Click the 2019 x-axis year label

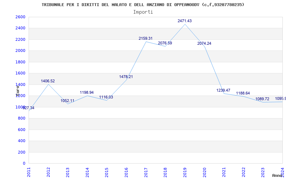point(185,173)
